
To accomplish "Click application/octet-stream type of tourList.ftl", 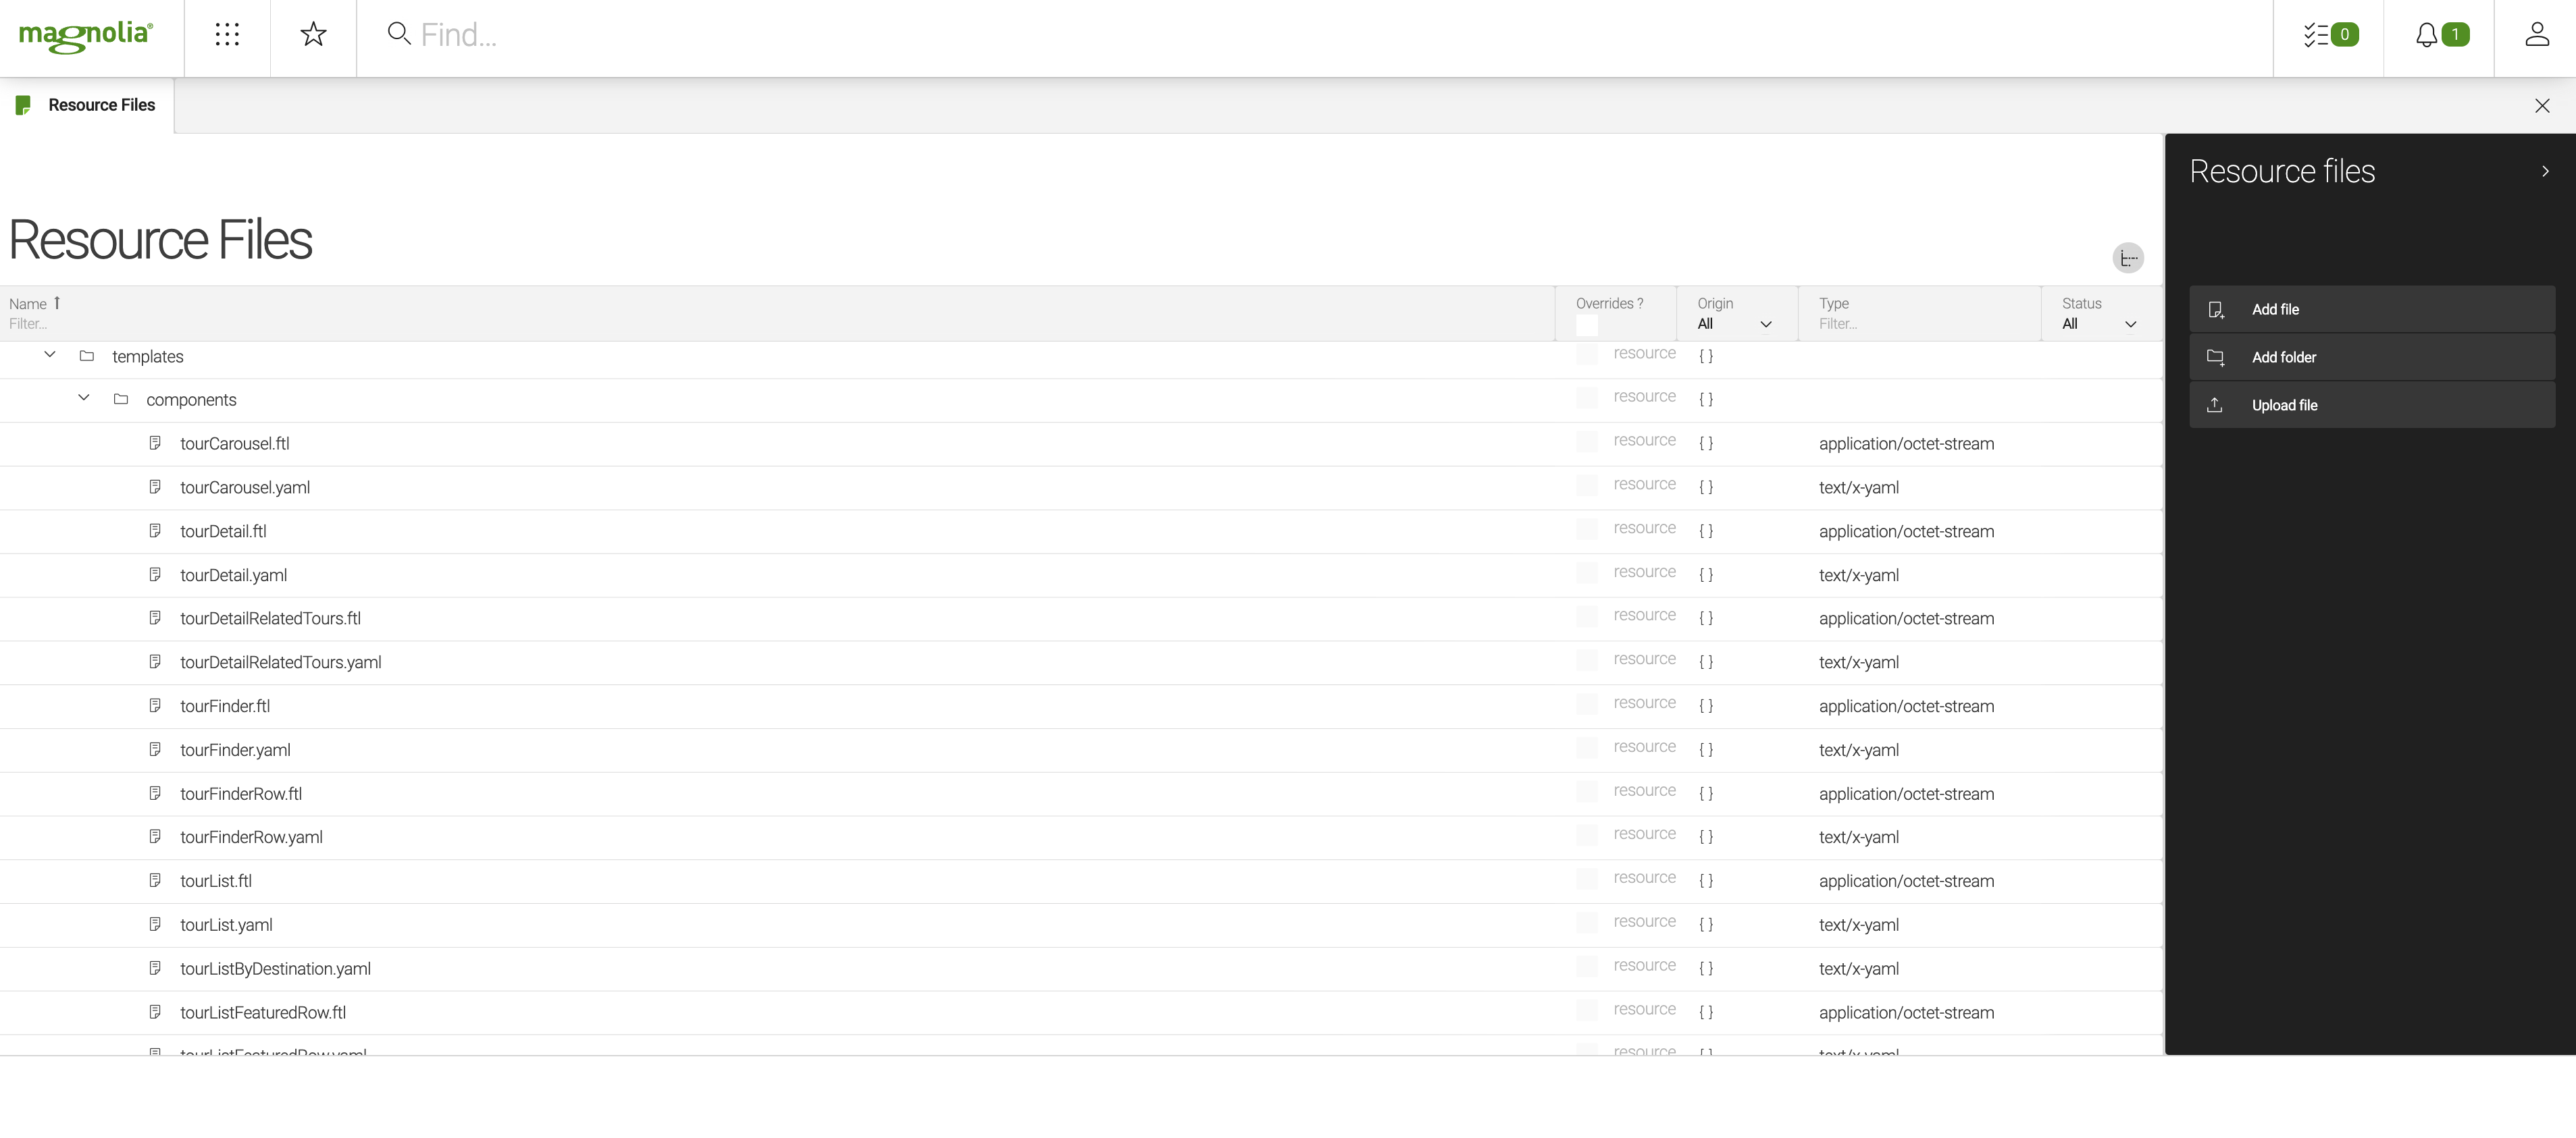I will [x=1906, y=880].
